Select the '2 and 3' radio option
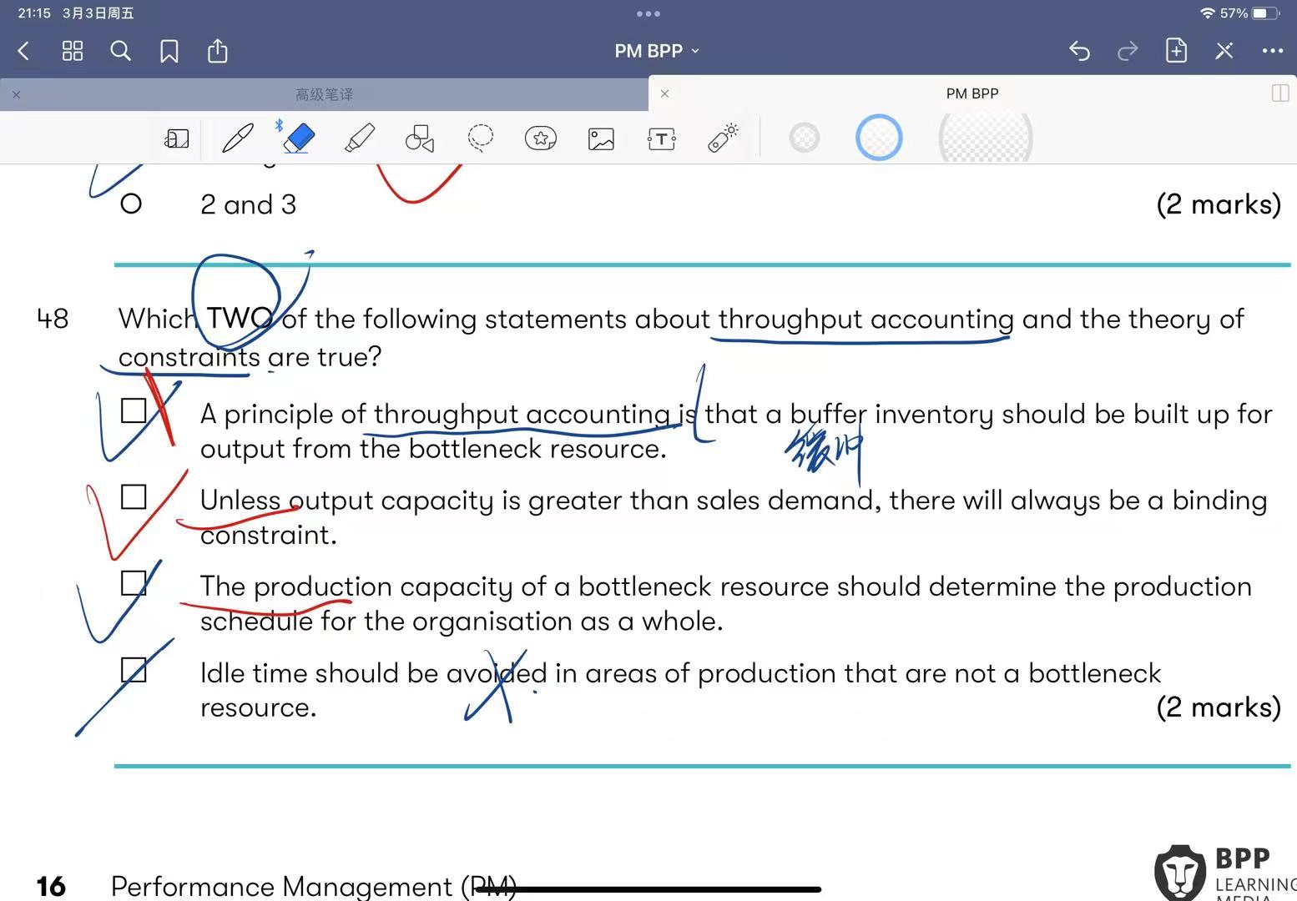 (131, 204)
